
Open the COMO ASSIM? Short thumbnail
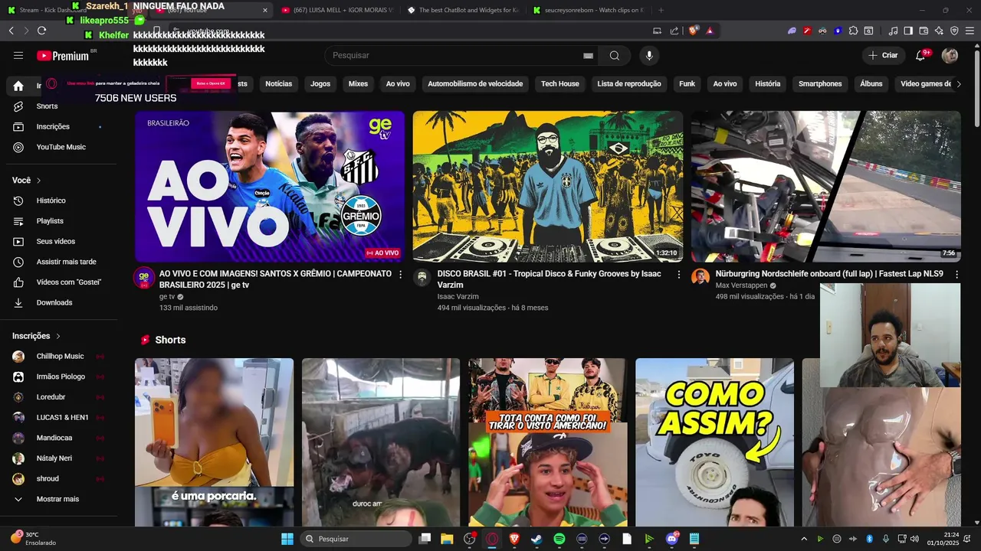714,442
